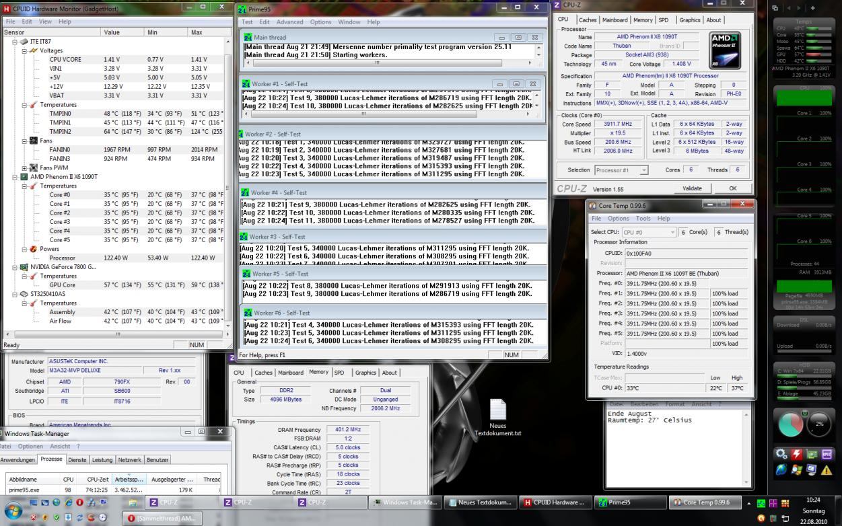Expand the Fans PWM tree node
The width and height of the screenshot is (842, 526).
[24, 167]
